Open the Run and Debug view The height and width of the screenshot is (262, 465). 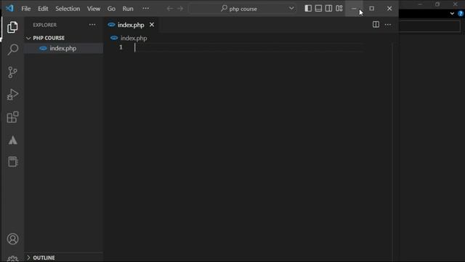click(x=12, y=95)
